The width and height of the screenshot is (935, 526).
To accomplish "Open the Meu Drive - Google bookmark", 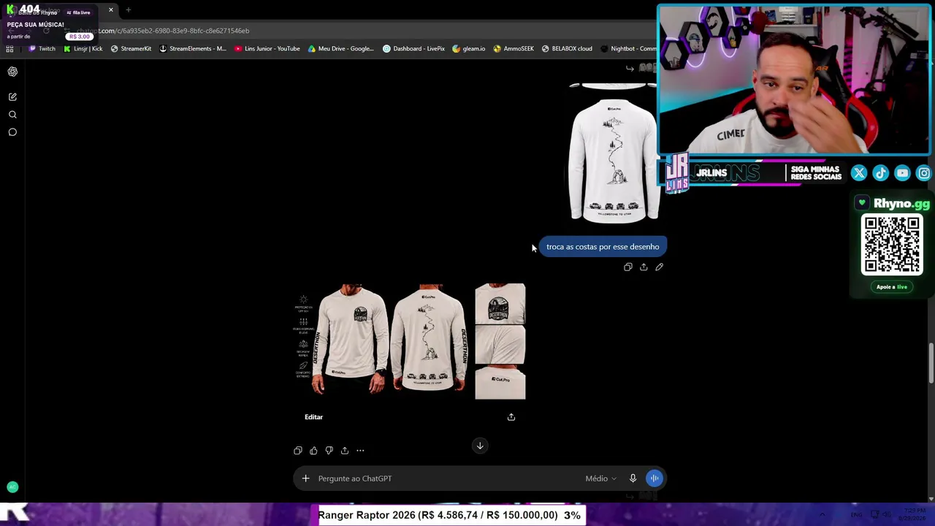I will [x=341, y=49].
